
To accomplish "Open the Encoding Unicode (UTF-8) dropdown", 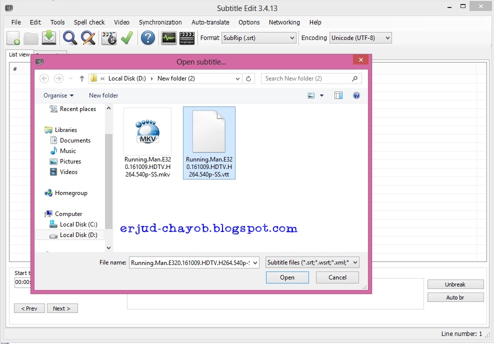I will 360,38.
